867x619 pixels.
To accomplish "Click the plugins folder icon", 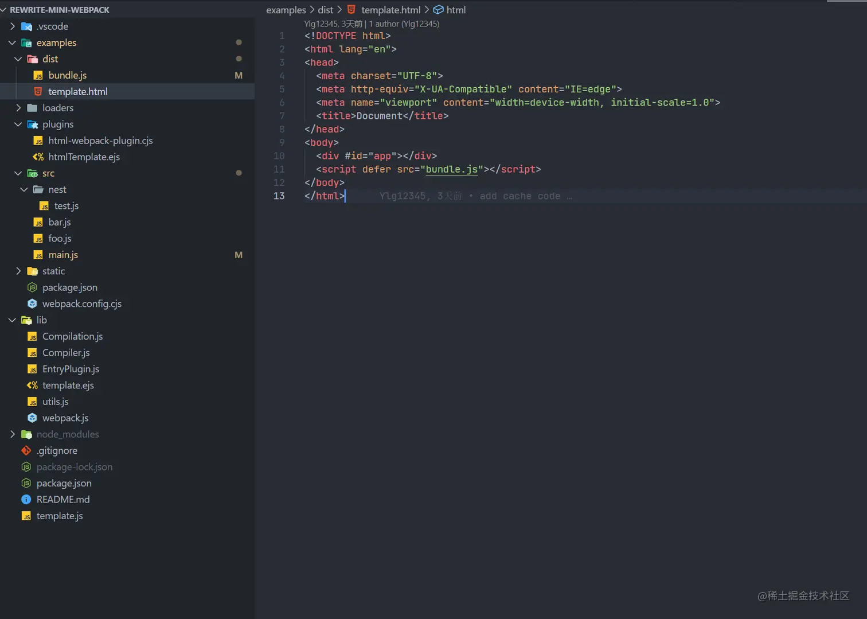I will pos(33,124).
